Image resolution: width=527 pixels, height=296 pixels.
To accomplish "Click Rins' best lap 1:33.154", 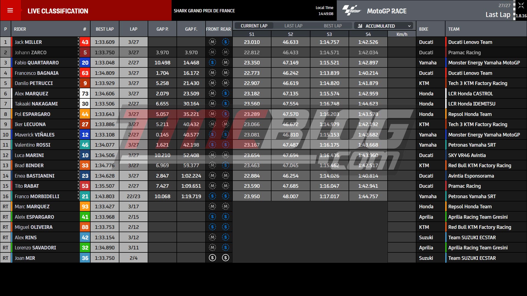I will [x=105, y=238].
